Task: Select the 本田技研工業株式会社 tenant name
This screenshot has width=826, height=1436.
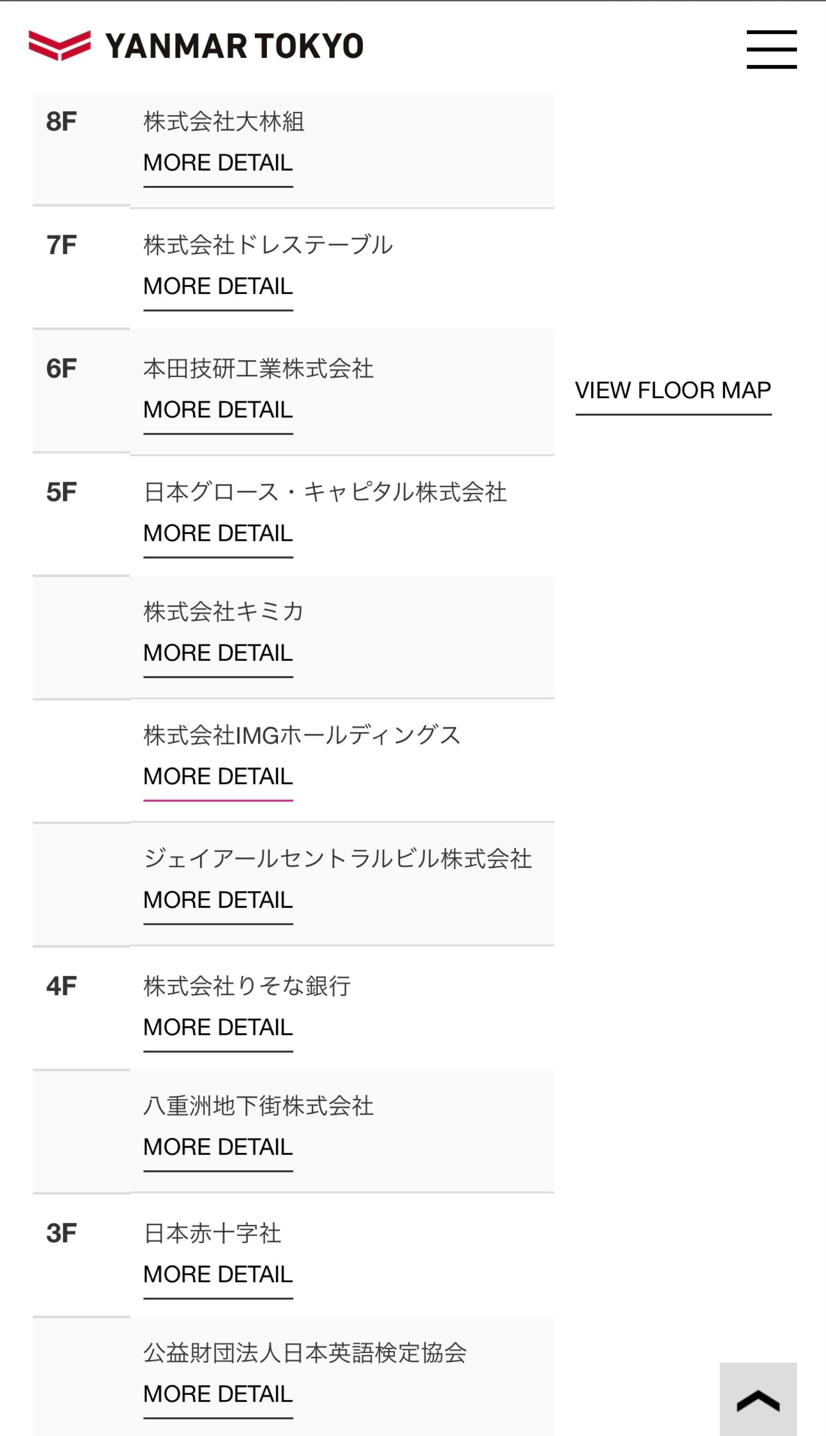Action: click(258, 369)
